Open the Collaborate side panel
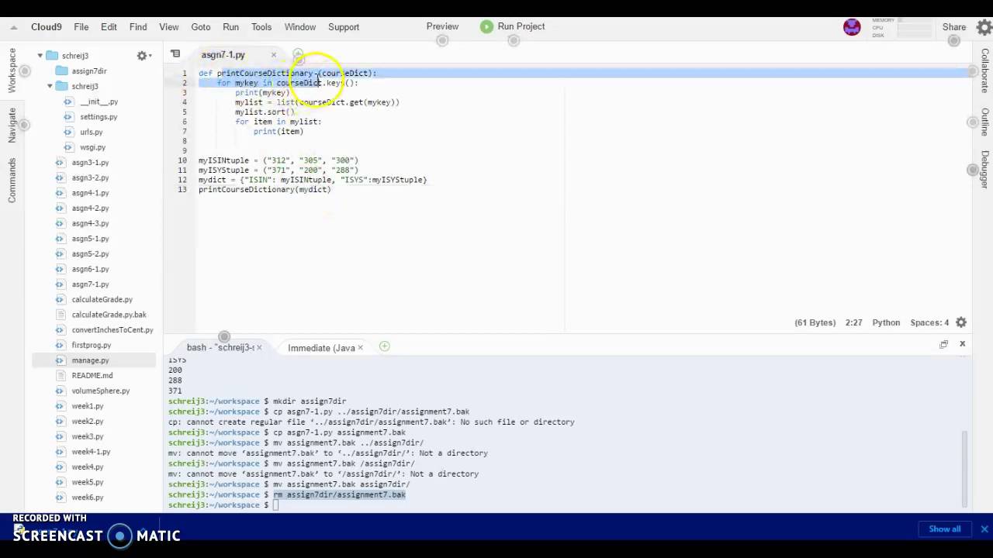 coord(984,71)
